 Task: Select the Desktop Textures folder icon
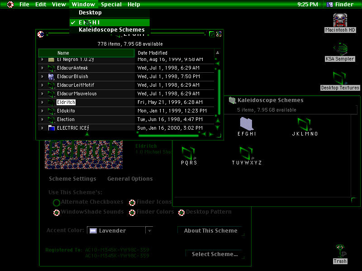(x=340, y=78)
